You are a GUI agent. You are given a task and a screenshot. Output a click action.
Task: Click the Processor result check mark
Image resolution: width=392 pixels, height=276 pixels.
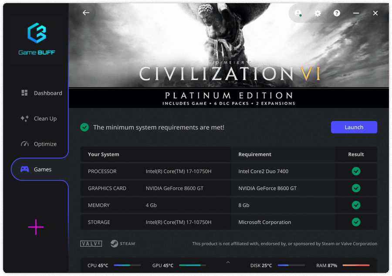(356, 172)
